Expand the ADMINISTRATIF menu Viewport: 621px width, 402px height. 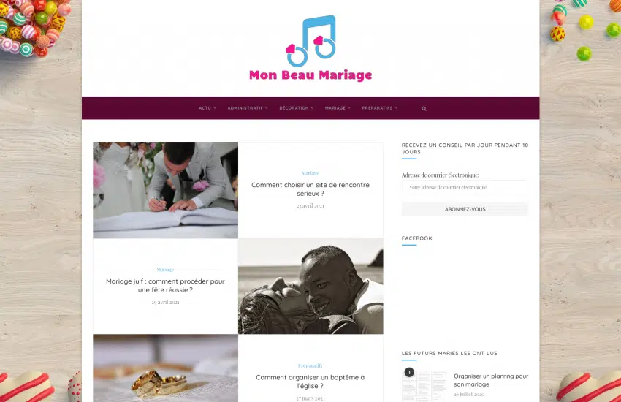coord(248,108)
